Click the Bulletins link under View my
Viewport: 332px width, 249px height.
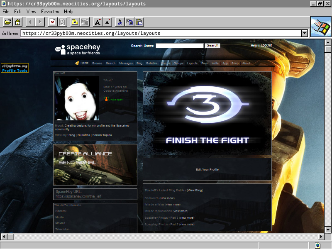coord(84,135)
